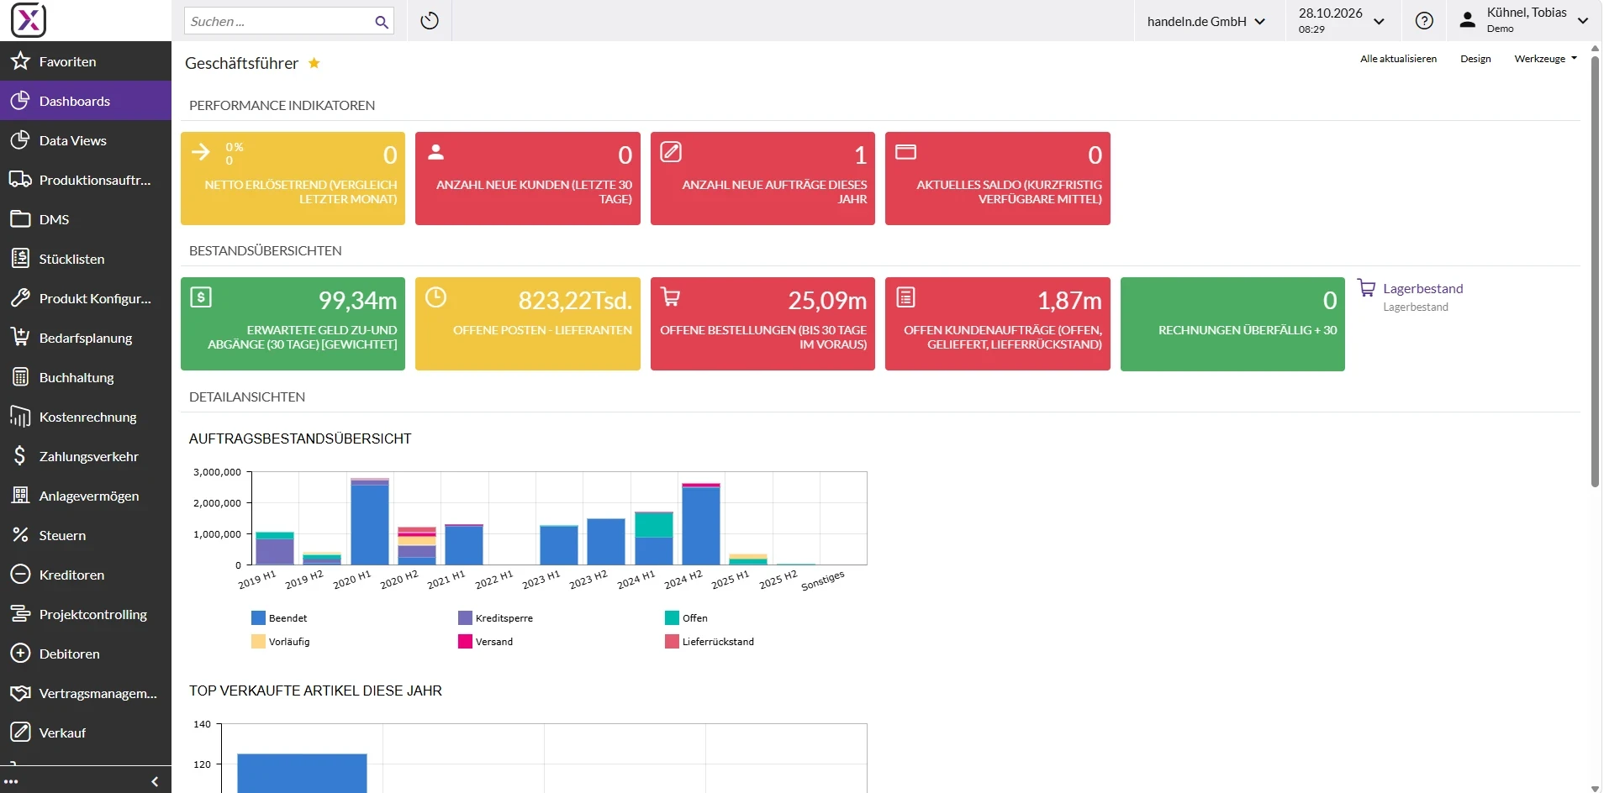Open Produktionsaufträge sidebar item
Viewport: 1604px width, 793px height.
click(x=86, y=180)
